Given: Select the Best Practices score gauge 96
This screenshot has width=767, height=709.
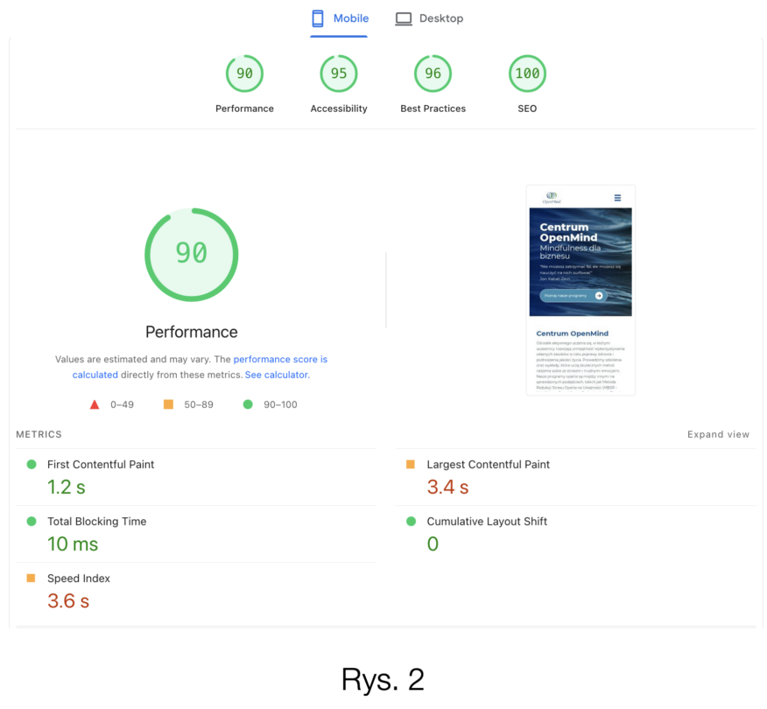Looking at the screenshot, I should pos(433,74).
